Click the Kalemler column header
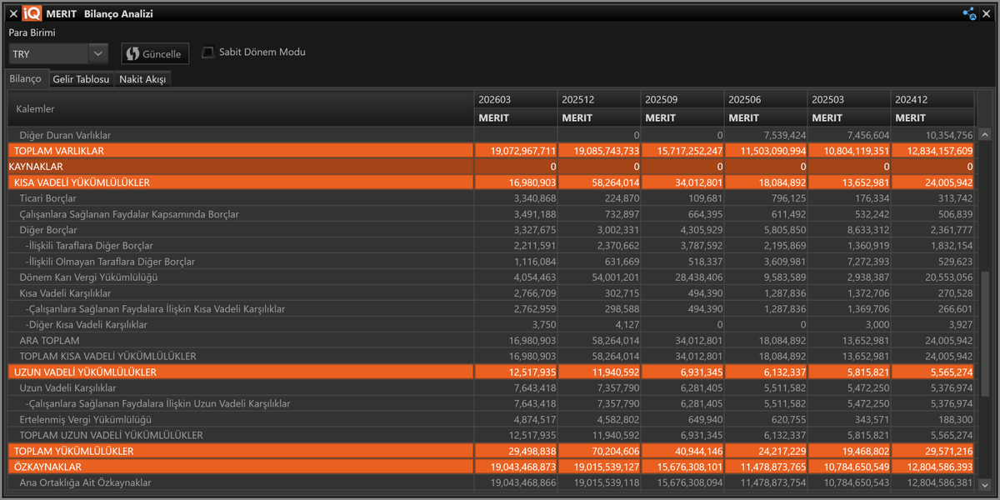 tap(241, 109)
